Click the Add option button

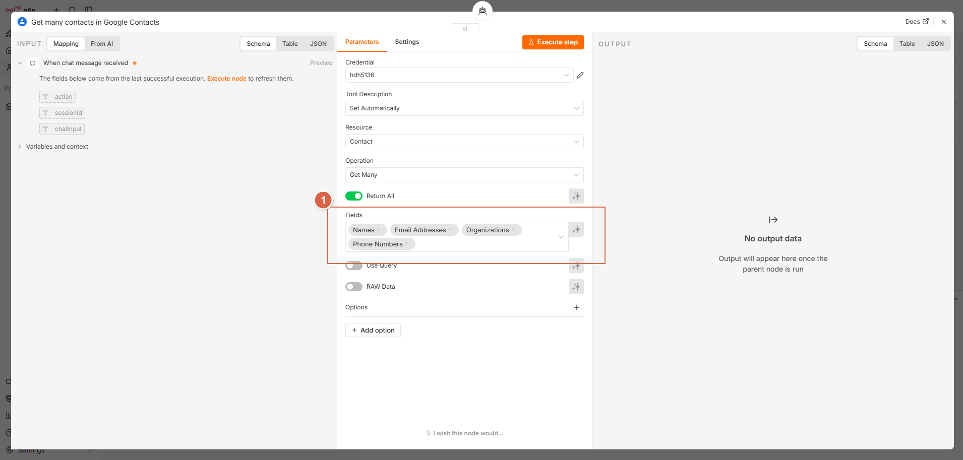point(373,330)
